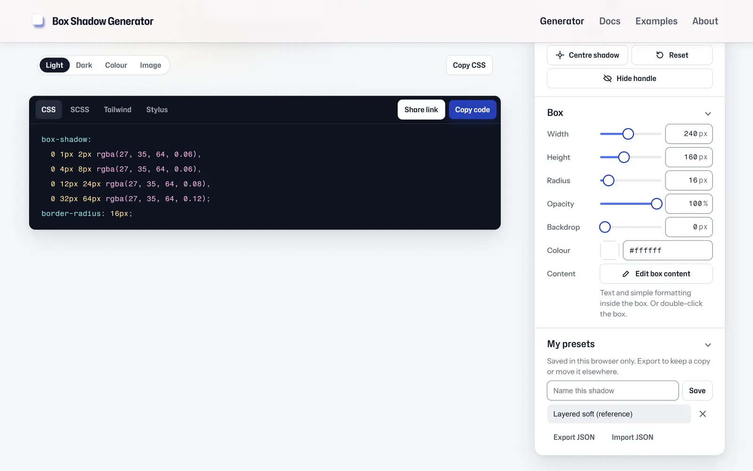753x471 pixels.
Task: Click the Opacity slider handle
Action: click(x=657, y=204)
